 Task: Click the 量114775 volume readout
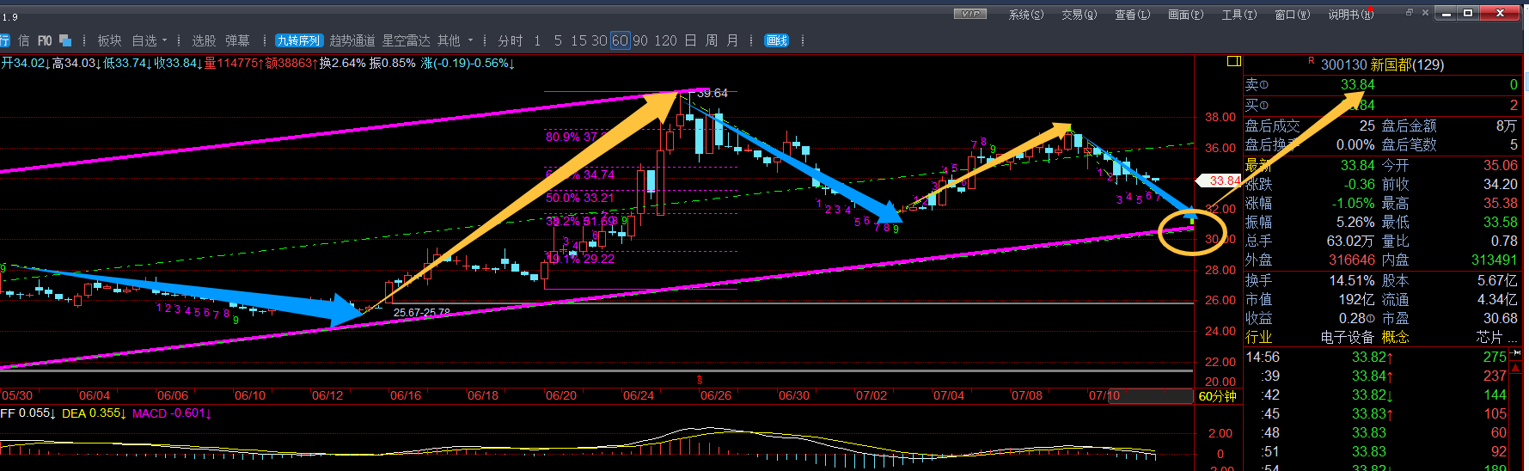tap(234, 63)
